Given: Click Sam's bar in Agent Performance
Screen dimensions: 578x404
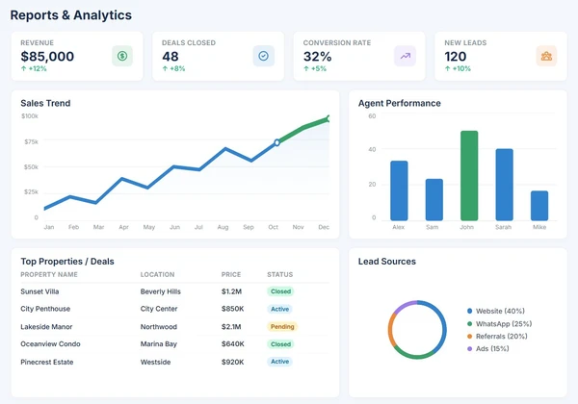Looking at the screenshot, I should click(x=433, y=200).
